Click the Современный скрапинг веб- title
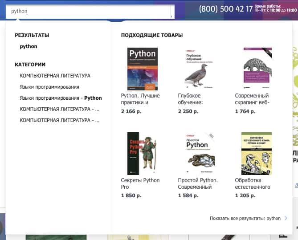298x240 pixels. pyautogui.click(x=252, y=99)
